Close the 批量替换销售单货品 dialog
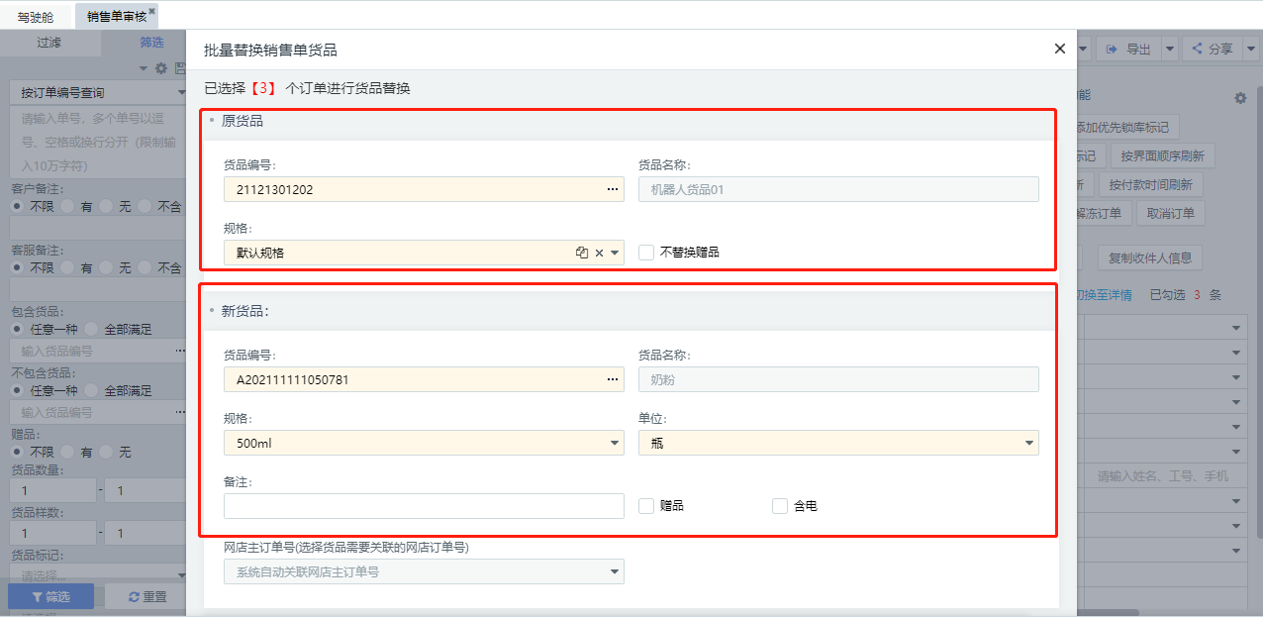This screenshot has height=618, width=1263. (x=1059, y=49)
